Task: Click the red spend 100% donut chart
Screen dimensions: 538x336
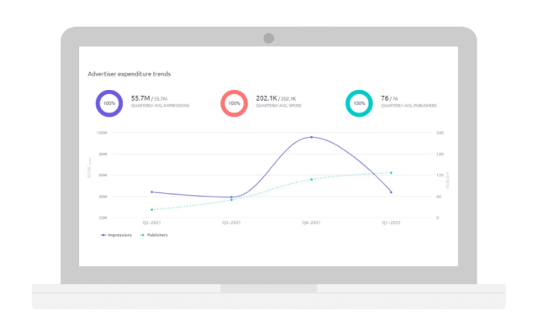Action: pos(233,104)
